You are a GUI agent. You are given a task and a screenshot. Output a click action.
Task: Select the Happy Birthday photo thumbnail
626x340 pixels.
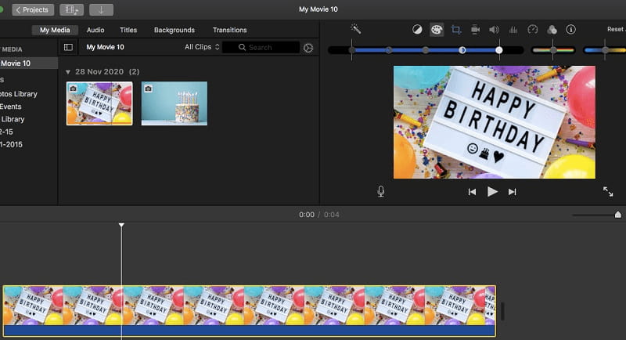click(99, 103)
